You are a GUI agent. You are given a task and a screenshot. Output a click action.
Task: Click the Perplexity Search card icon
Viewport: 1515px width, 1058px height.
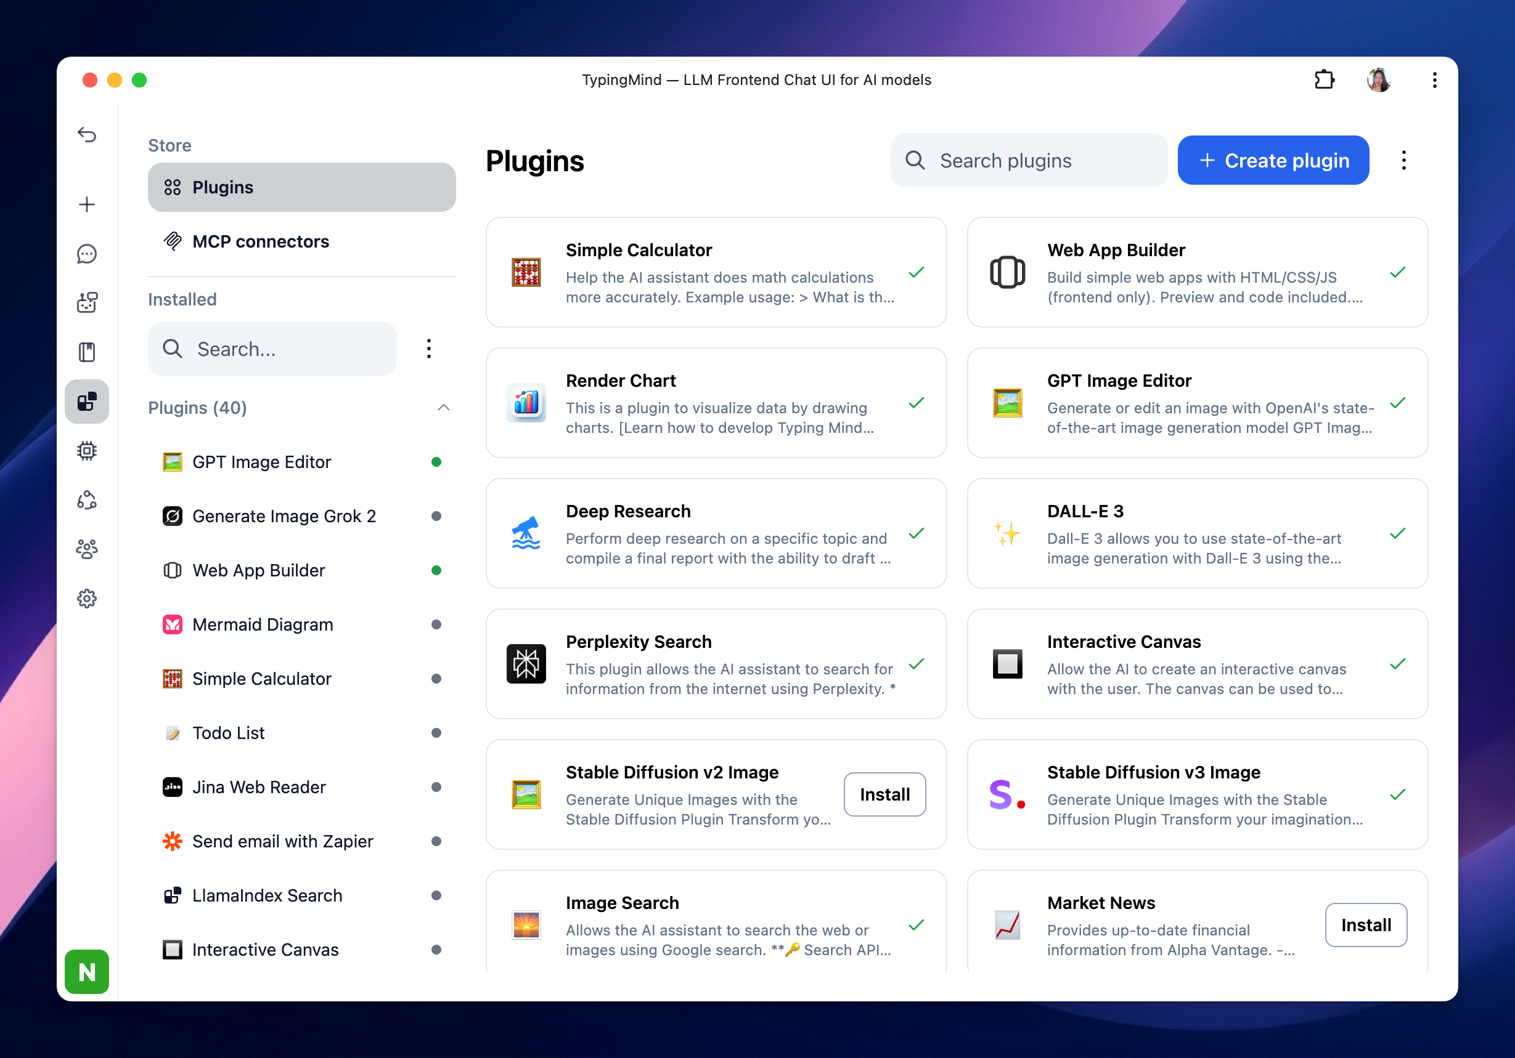[x=526, y=664]
